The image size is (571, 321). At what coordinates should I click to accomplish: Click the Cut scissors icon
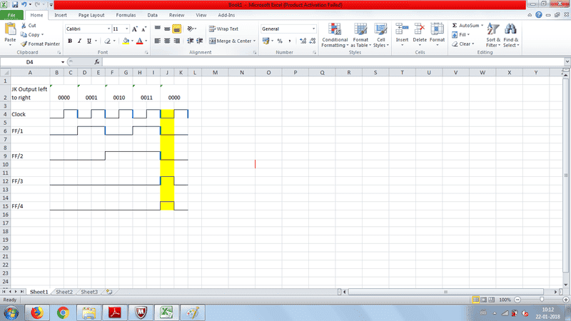[24, 26]
